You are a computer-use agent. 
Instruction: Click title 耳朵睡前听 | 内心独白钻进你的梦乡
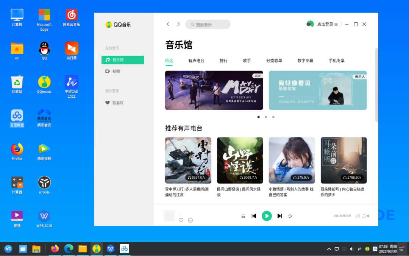[x=342, y=192]
